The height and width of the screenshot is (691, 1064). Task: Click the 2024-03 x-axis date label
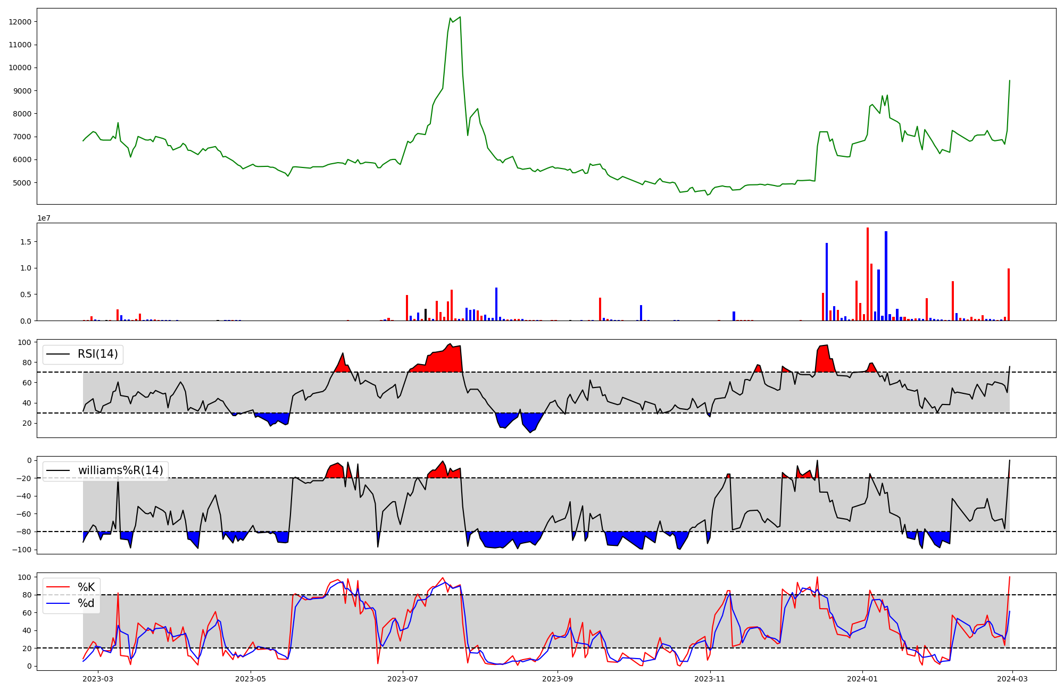[1012, 679]
